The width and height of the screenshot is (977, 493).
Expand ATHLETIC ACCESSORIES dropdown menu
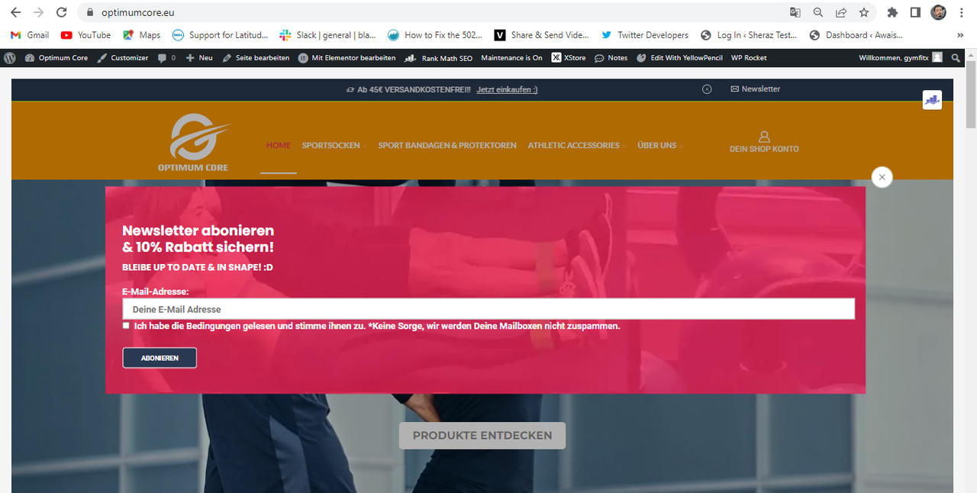click(577, 145)
